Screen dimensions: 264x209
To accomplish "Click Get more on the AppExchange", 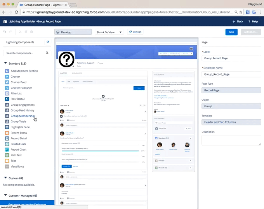I will point(27,204).
